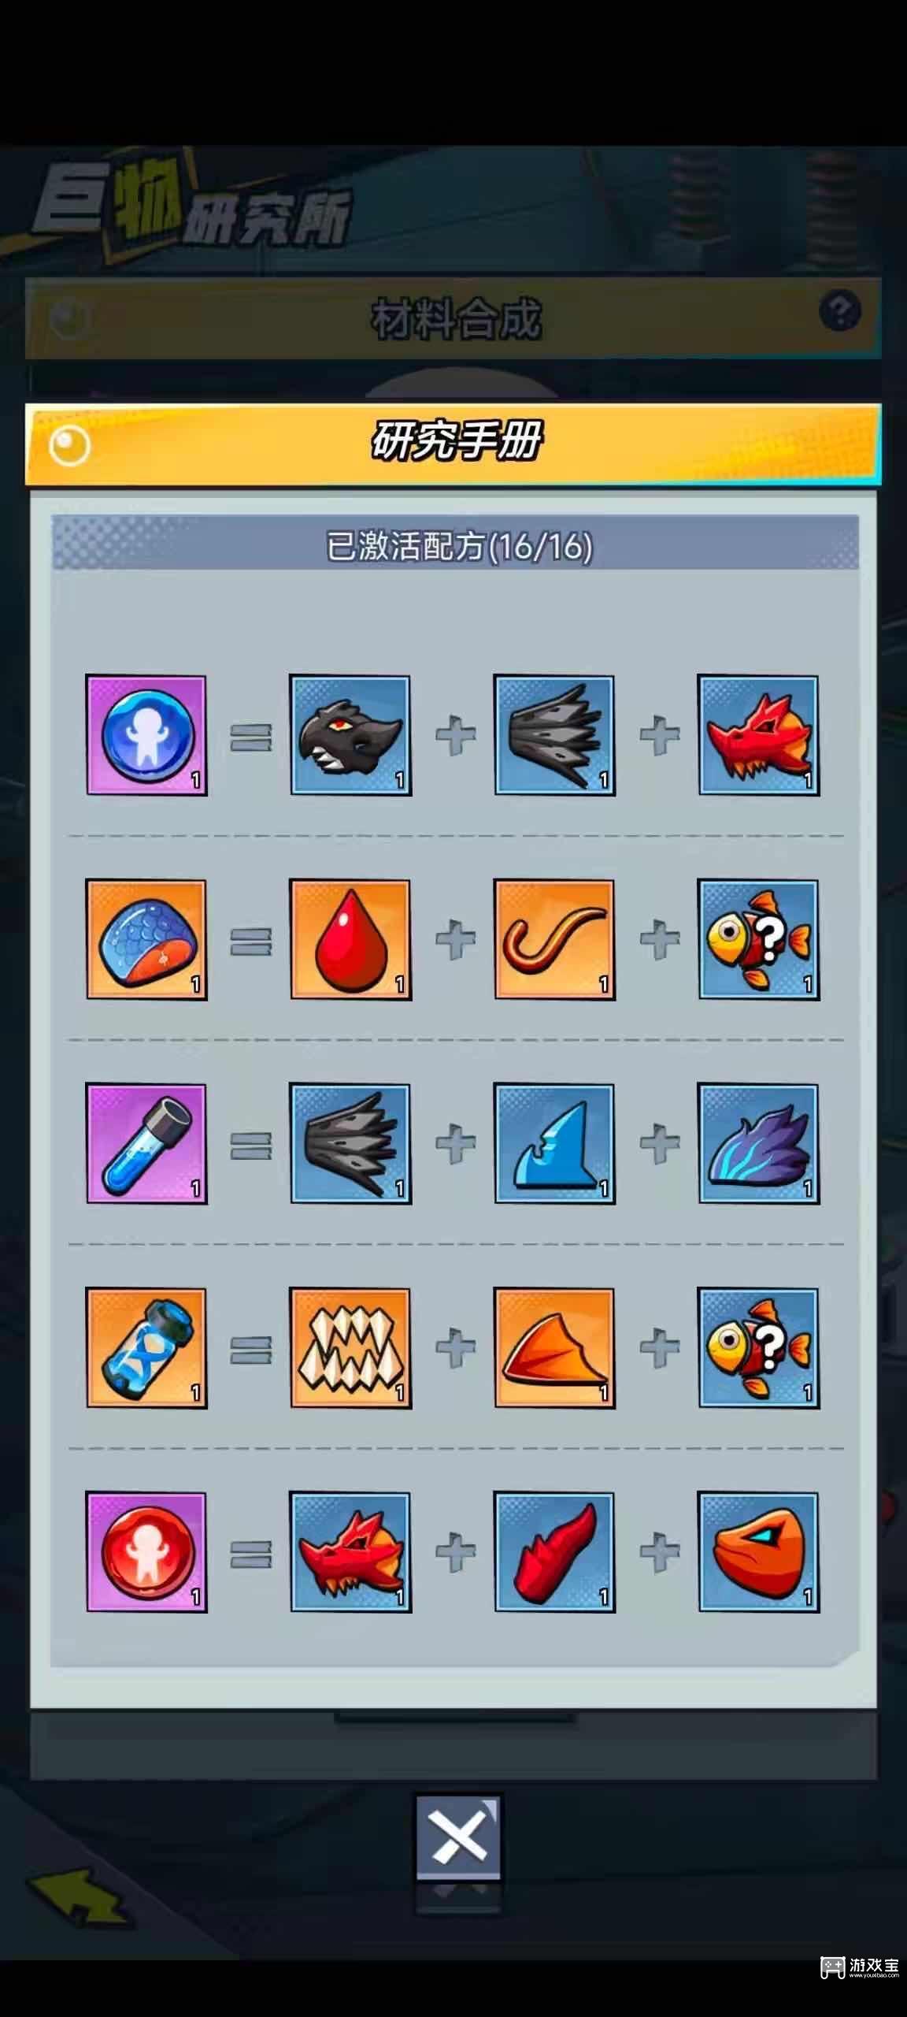Tap the red claw ingredient in last recipe
This screenshot has height=2017, width=907.
pos(554,1551)
